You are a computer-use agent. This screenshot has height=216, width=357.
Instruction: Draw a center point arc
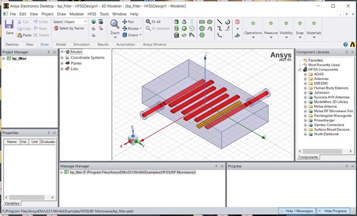click(x=227, y=22)
